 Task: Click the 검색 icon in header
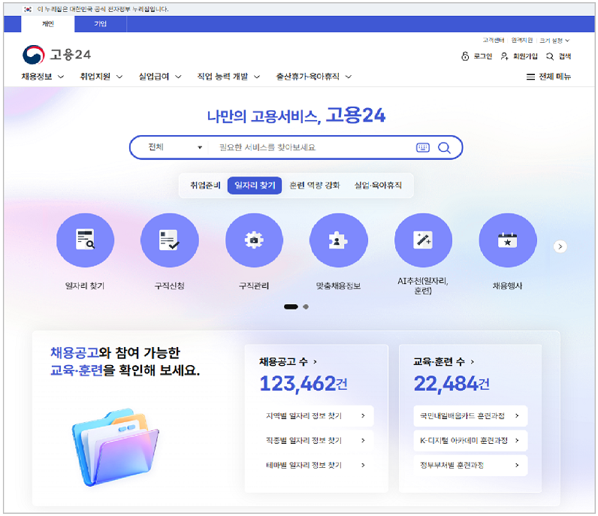(558, 56)
